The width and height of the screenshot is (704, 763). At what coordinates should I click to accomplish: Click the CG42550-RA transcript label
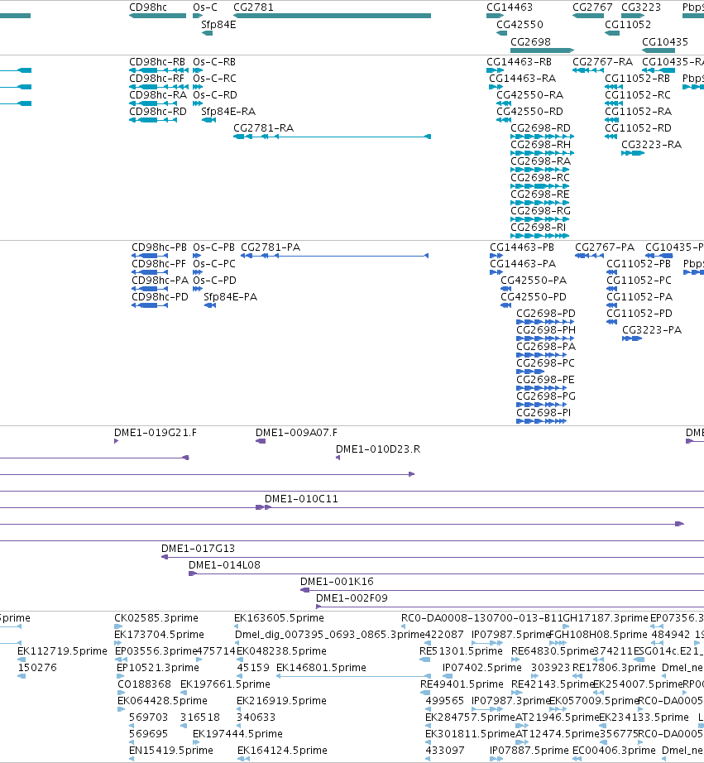[x=529, y=95]
